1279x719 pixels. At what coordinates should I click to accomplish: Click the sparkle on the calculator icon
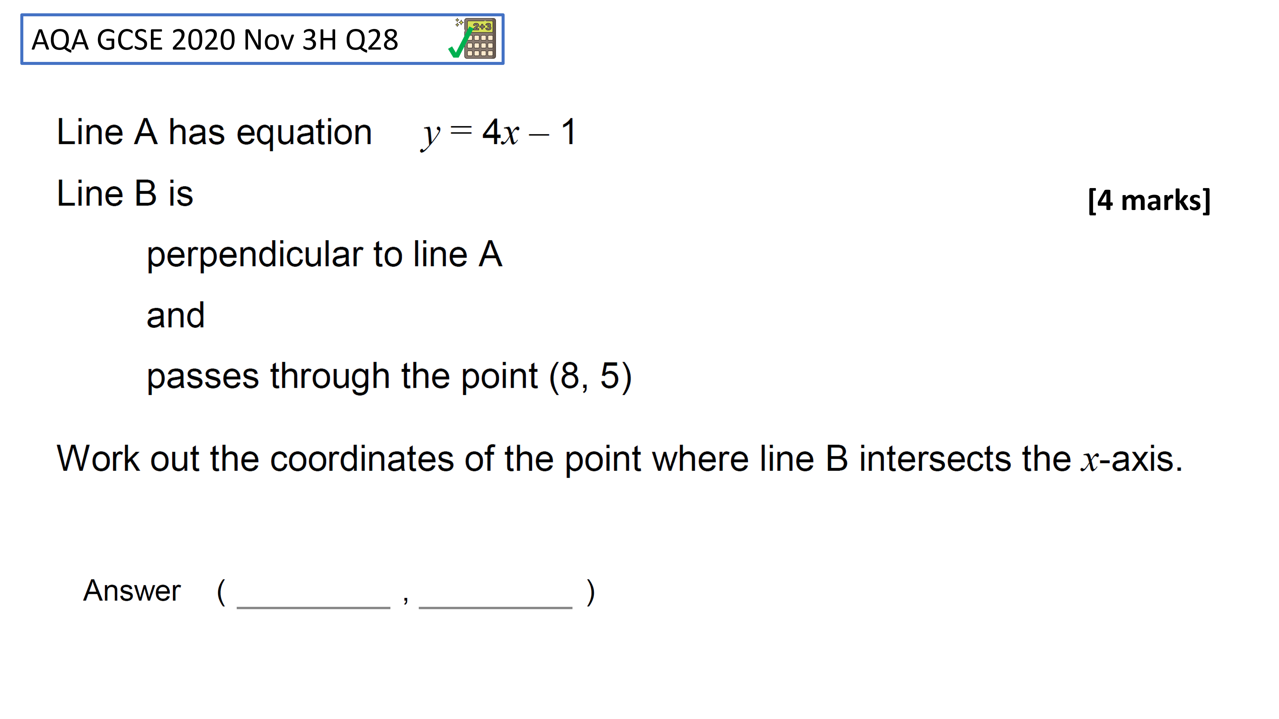tap(459, 22)
